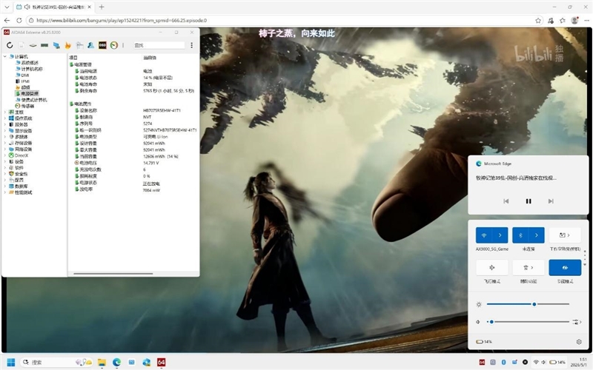Toggle Bluetooth in quick settings

(520, 235)
